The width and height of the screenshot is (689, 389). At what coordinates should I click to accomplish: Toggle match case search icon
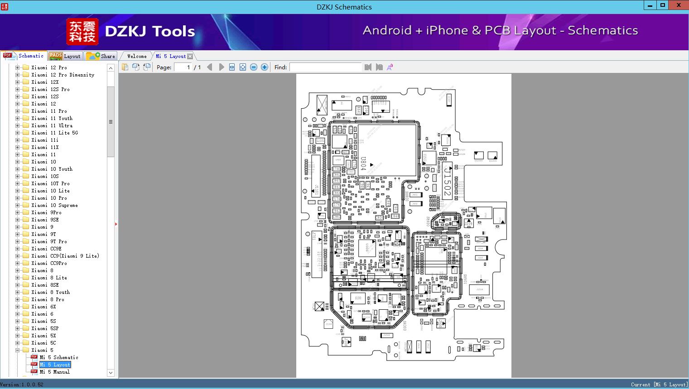[x=390, y=67]
